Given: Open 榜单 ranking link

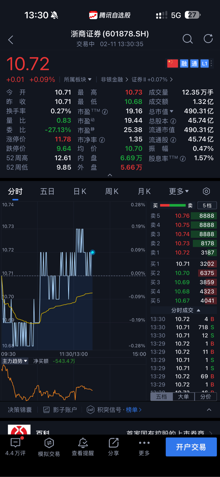Looking at the screenshot, I should [x=134, y=410].
